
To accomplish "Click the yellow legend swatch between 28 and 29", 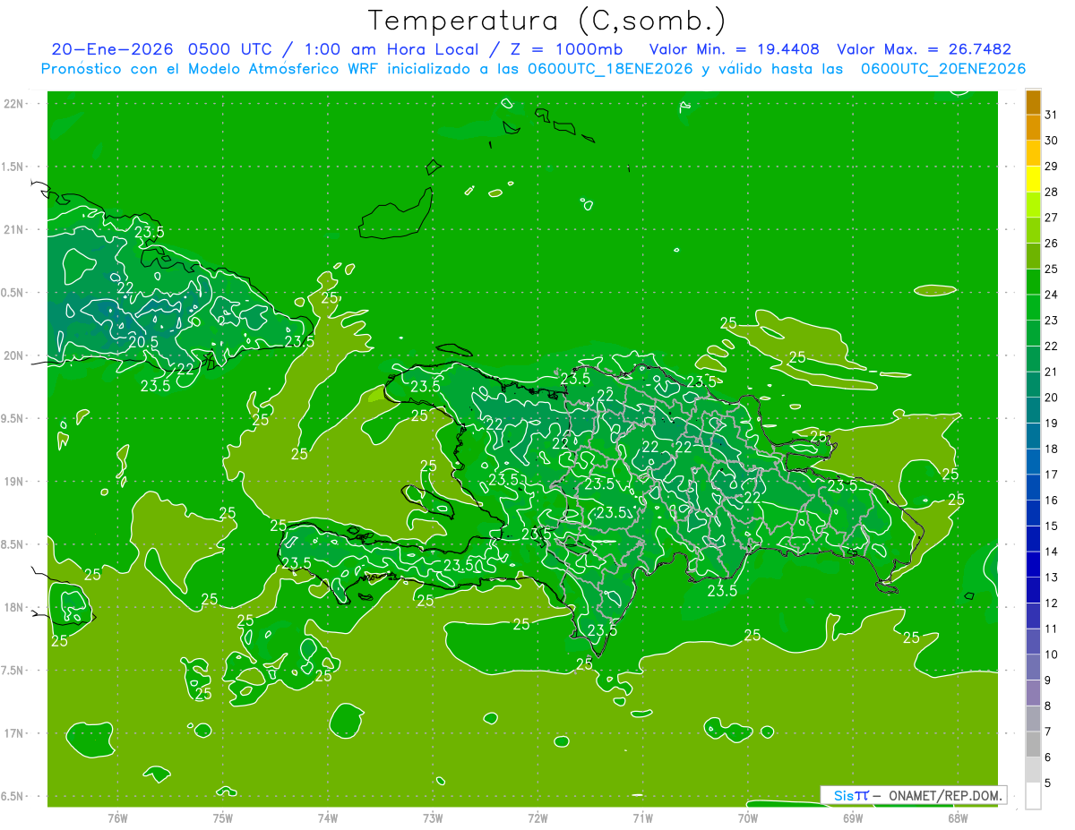I will [x=1033, y=179].
